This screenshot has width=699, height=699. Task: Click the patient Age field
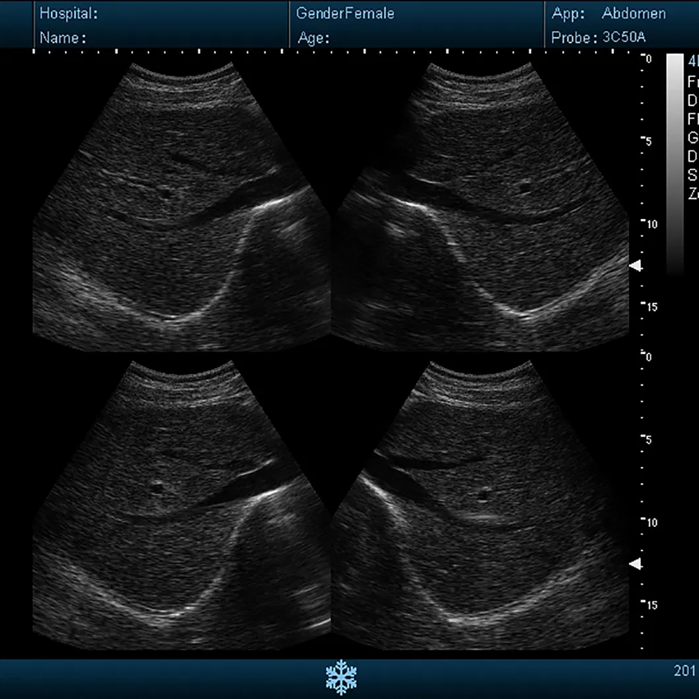[314, 38]
